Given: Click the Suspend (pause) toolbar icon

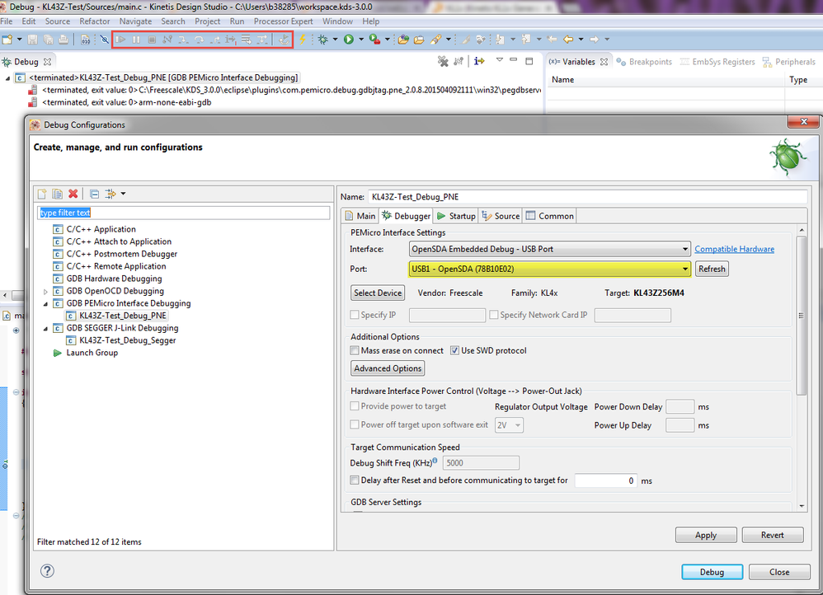Looking at the screenshot, I should coord(136,40).
